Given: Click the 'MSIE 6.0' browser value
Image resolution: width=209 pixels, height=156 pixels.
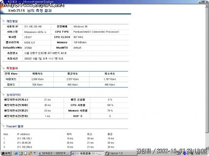Looking at the screenshot, I should (29, 42).
